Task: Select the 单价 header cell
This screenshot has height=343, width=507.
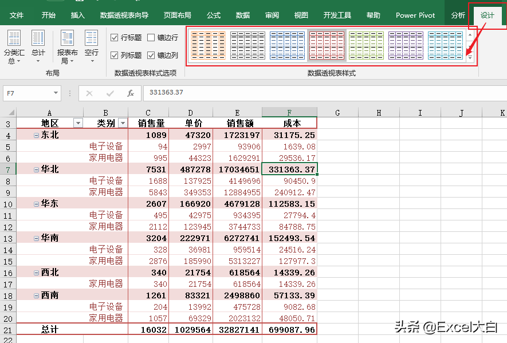Action: tap(191, 123)
